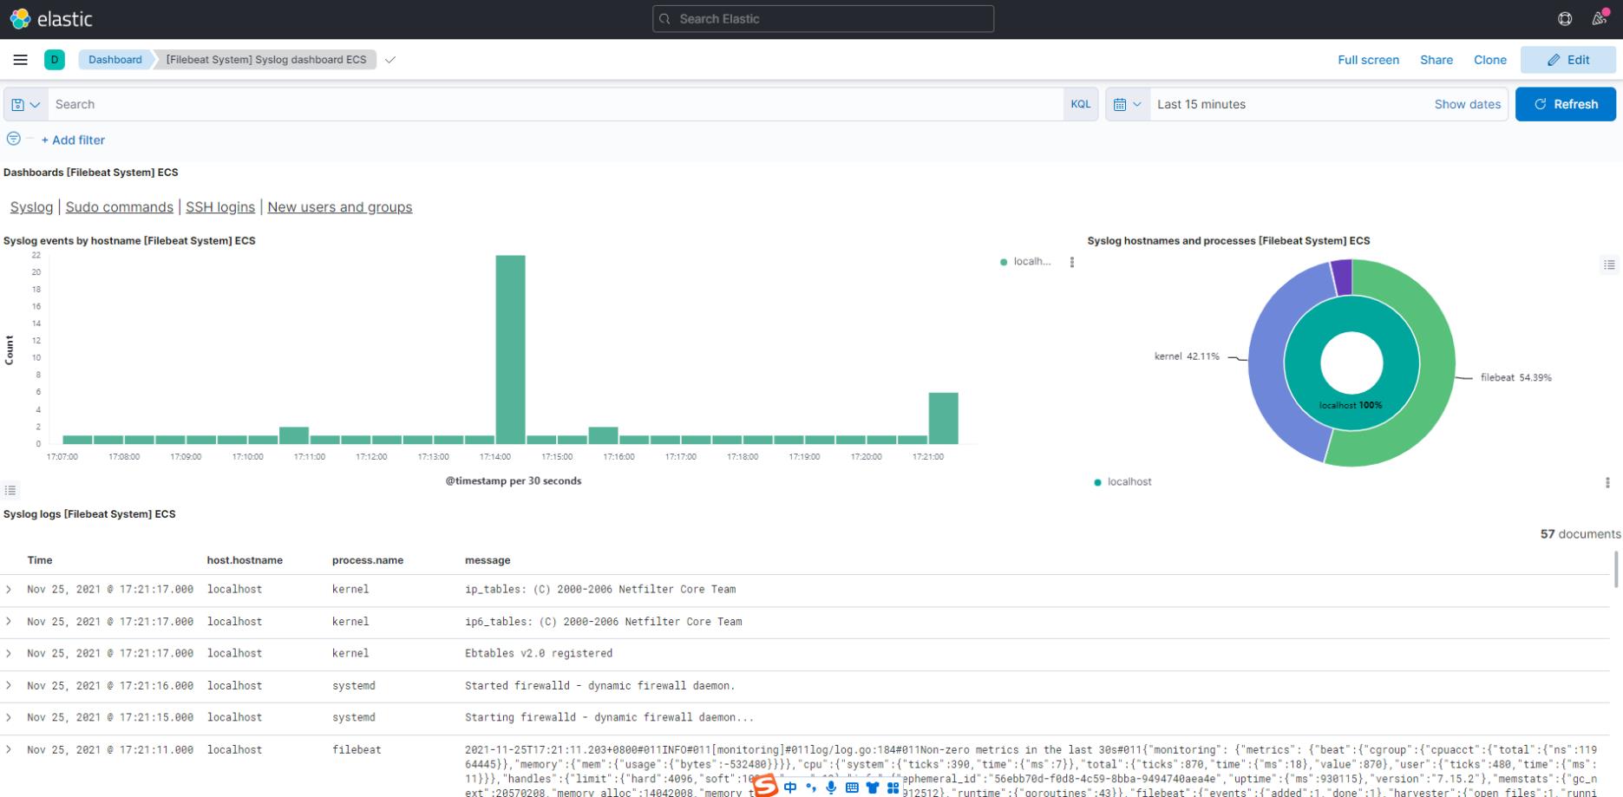Screen dimensions: 1623x797
Task: Click the filebeat process name cell
Action: pyautogui.click(x=357, y=750)
